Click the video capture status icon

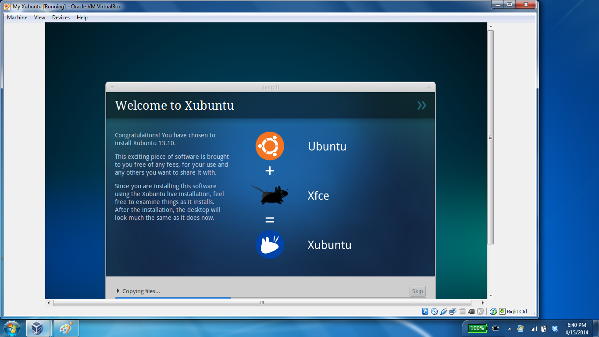pyautogui.click(x=471, y=312)
